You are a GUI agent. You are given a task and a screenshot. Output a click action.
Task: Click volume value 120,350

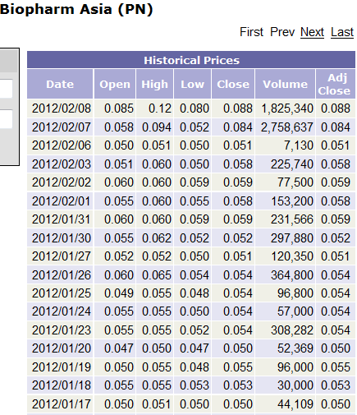[292, 256]
